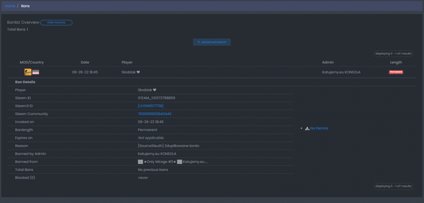Click Steam ID value STEAM_1:0:572788859
This screenshot has height=203, width=424.
coord(156,98)
